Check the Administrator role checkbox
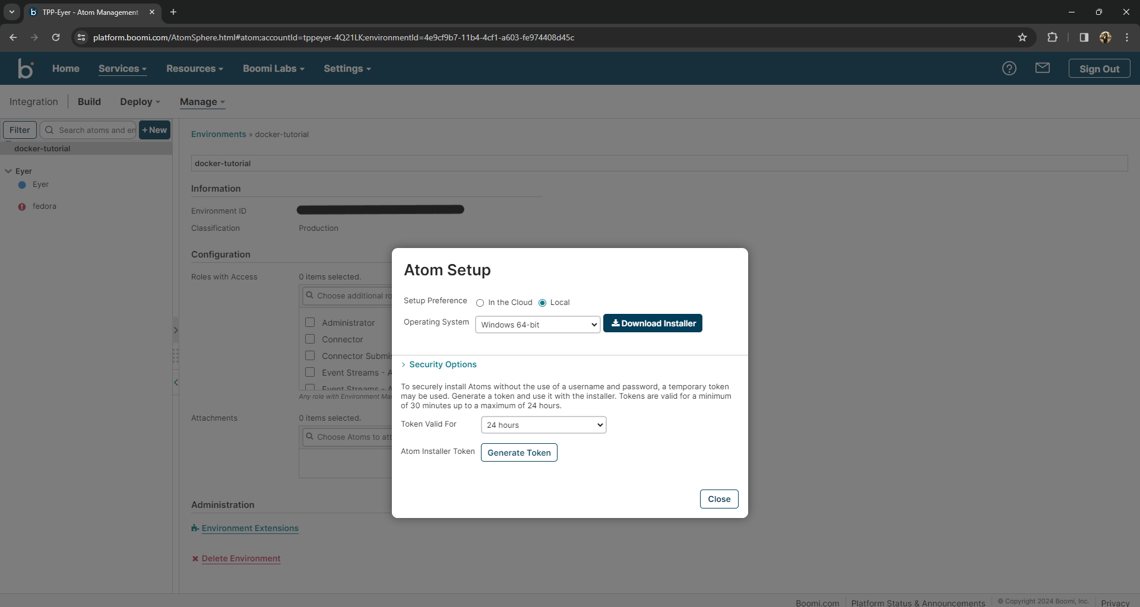Viewport: 1140px width, 607px height. [309, 322]
